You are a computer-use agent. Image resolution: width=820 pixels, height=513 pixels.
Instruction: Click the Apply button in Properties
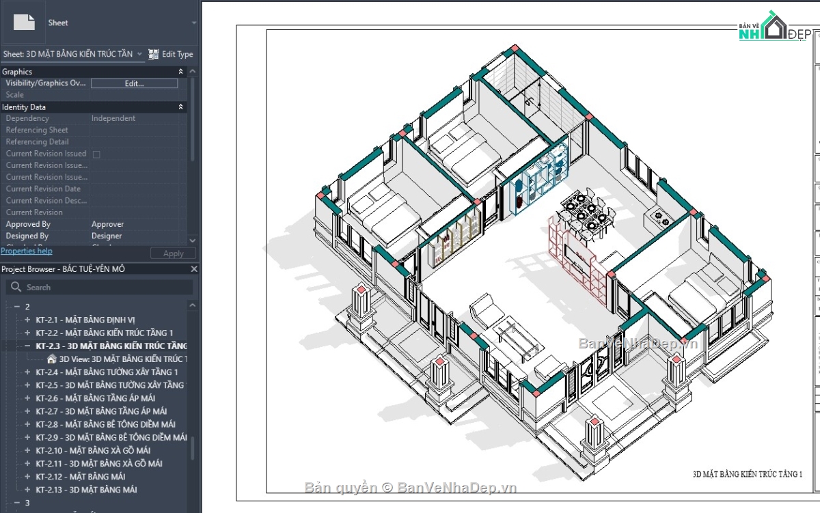pos(174,253)
